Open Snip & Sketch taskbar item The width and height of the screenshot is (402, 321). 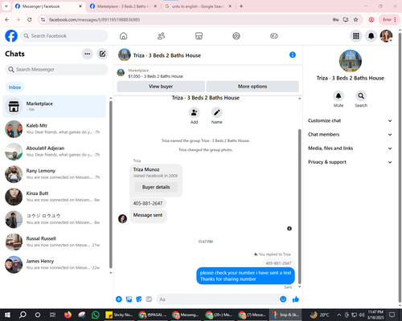285,315
